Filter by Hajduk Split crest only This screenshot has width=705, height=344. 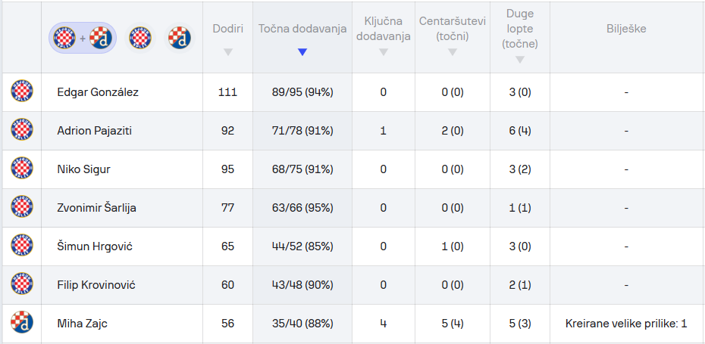coord(140,37)
